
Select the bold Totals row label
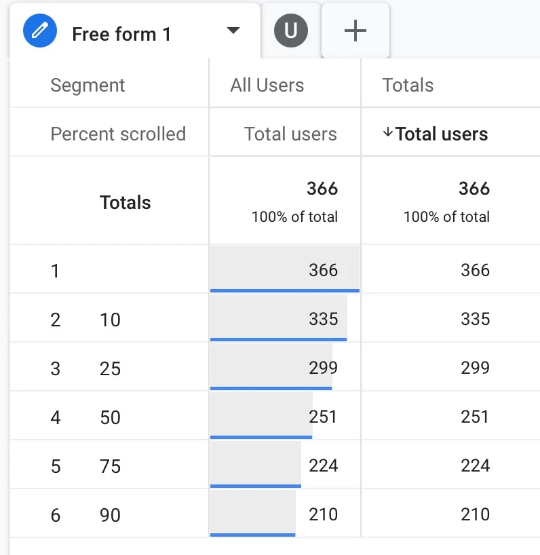click(x=126, y=202)
